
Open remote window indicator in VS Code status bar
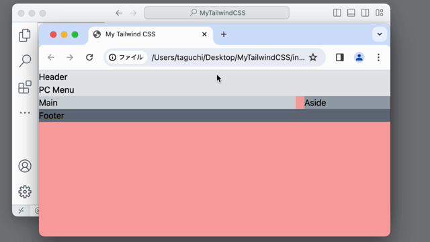[21, 210]
